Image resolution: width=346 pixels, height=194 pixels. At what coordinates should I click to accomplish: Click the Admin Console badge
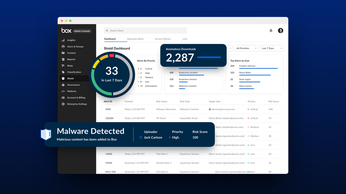[82, 31]
